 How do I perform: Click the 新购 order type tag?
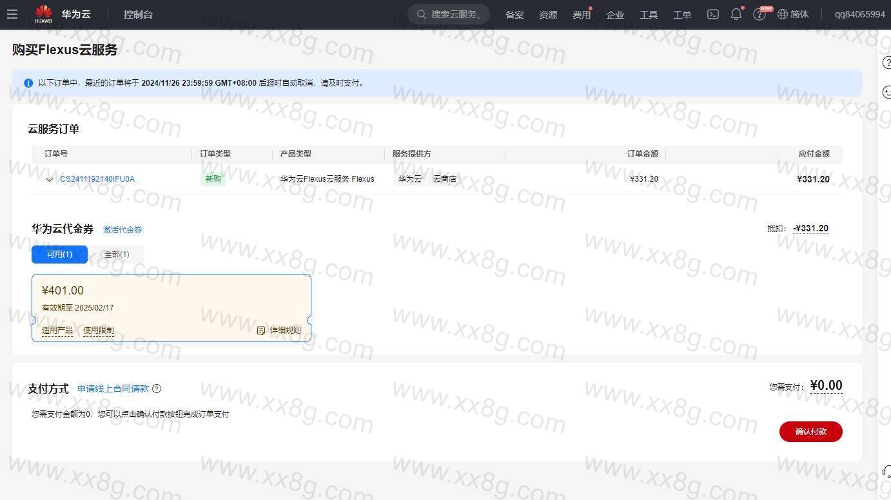tap(213, 179)
